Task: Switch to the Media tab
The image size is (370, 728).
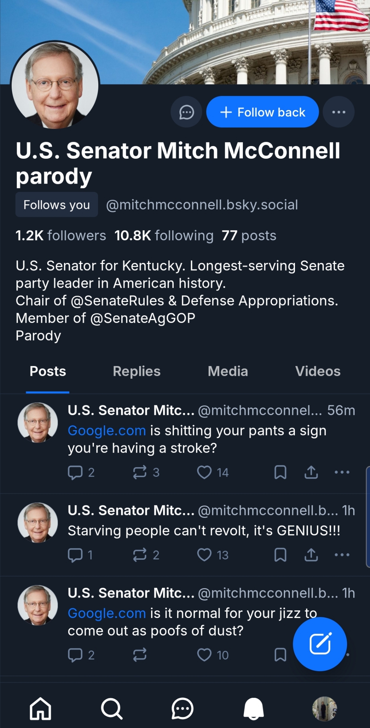Action: pos(228,371)
